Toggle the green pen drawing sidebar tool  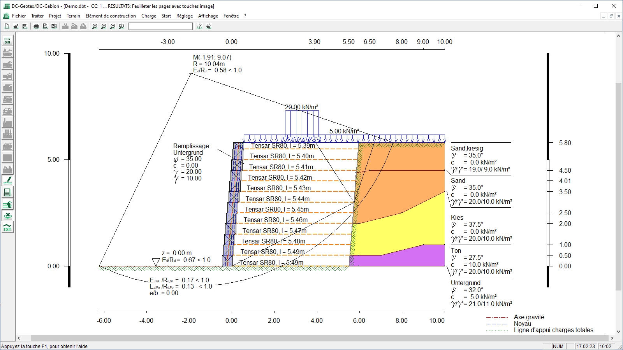pos(7,180)
